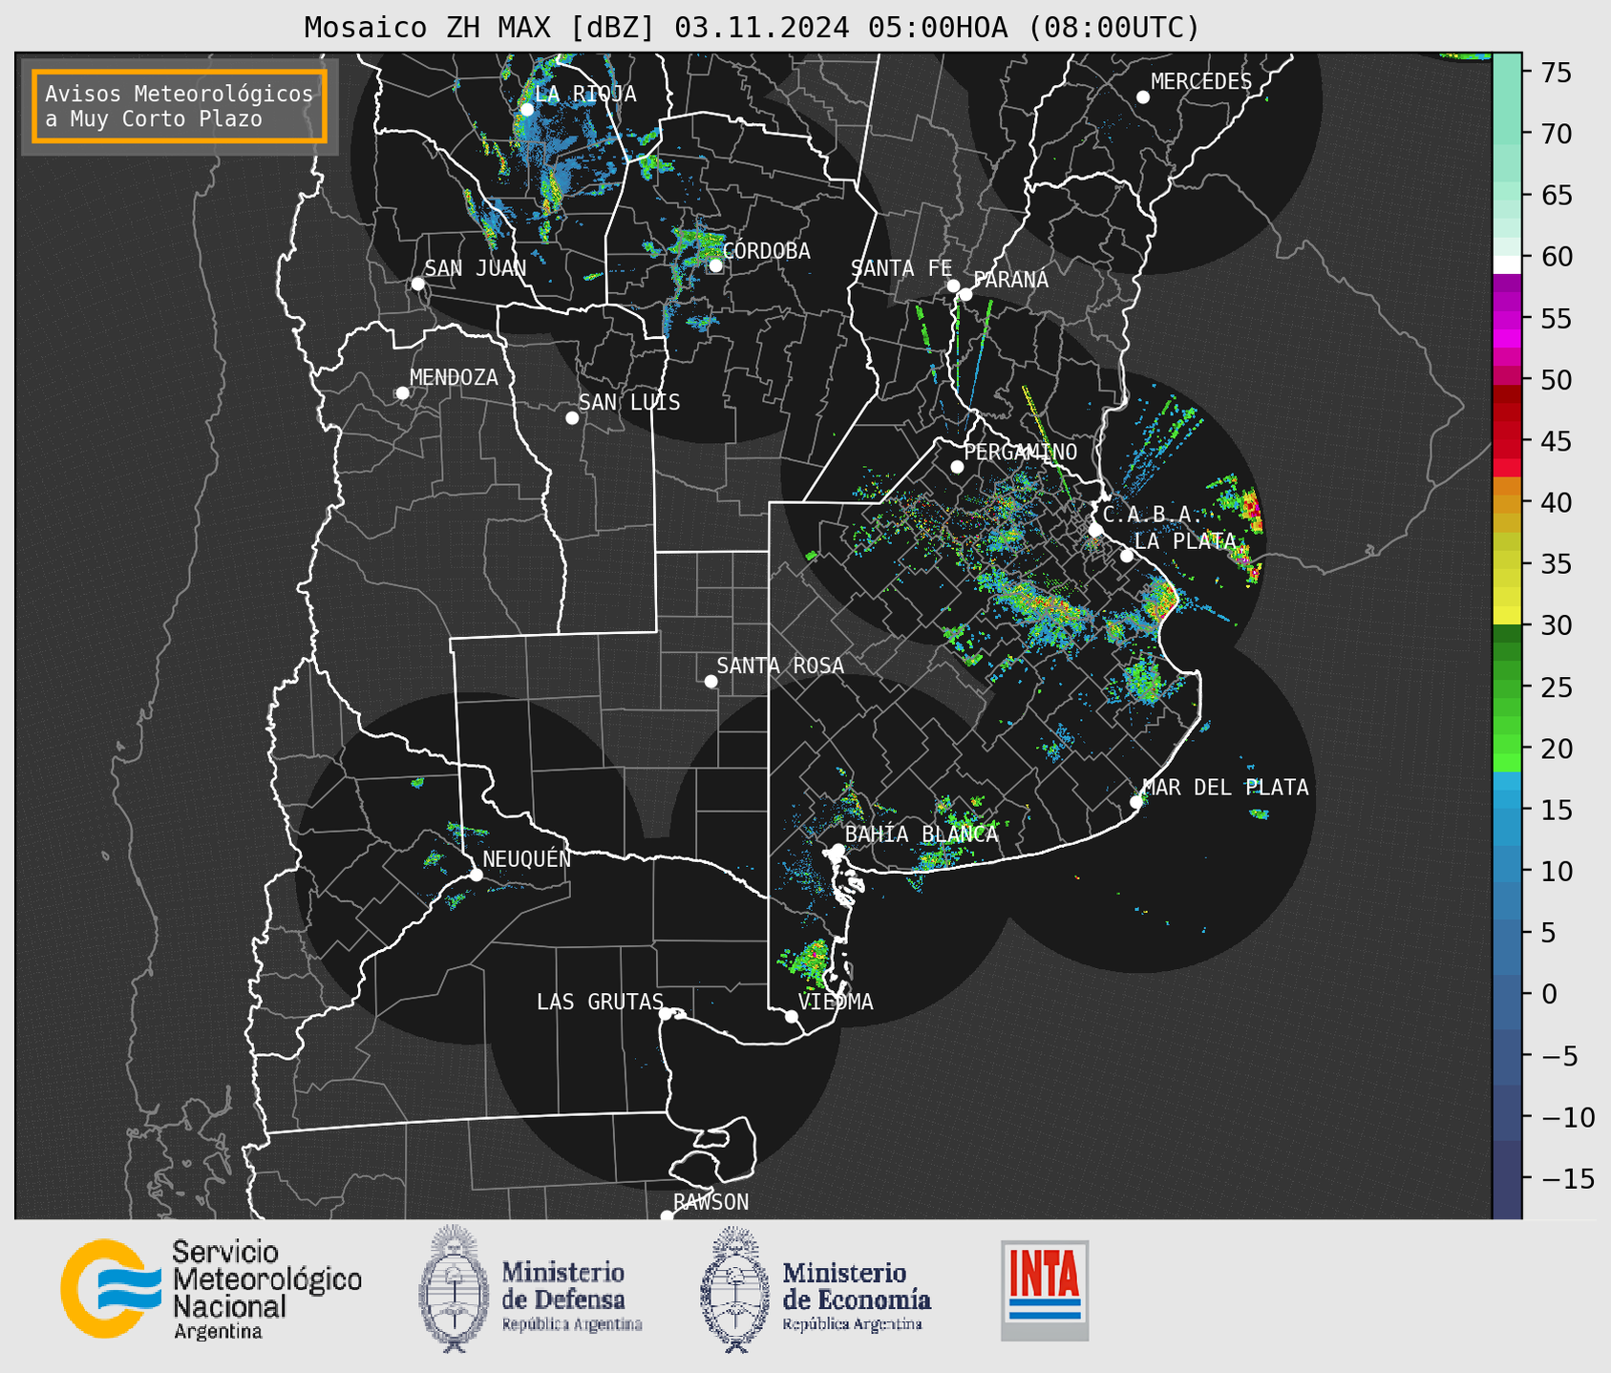This screenshot has width=1611, height=1373.
Task: Click the SANTA ROSA label text
Action: 780,665
